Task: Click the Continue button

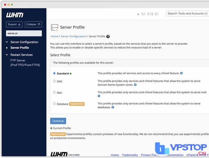Action: click(x=58, y=121)
